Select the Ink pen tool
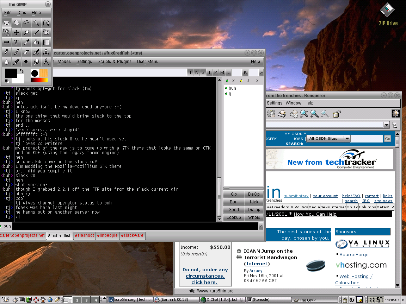This screenshot has height=304, width=406. click(16, 62)
